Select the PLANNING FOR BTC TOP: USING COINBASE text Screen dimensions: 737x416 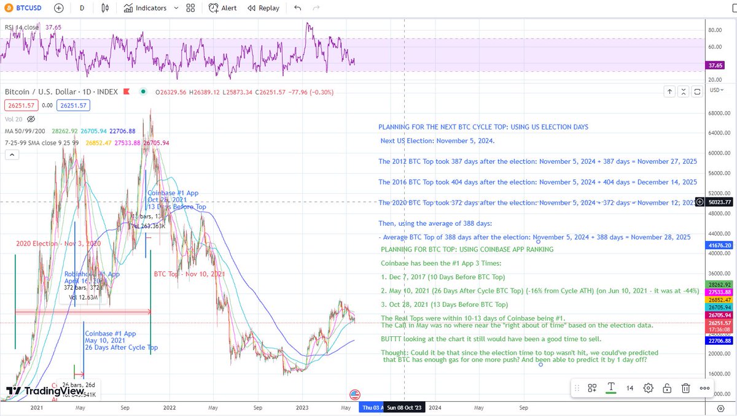[x=467, y=250]
